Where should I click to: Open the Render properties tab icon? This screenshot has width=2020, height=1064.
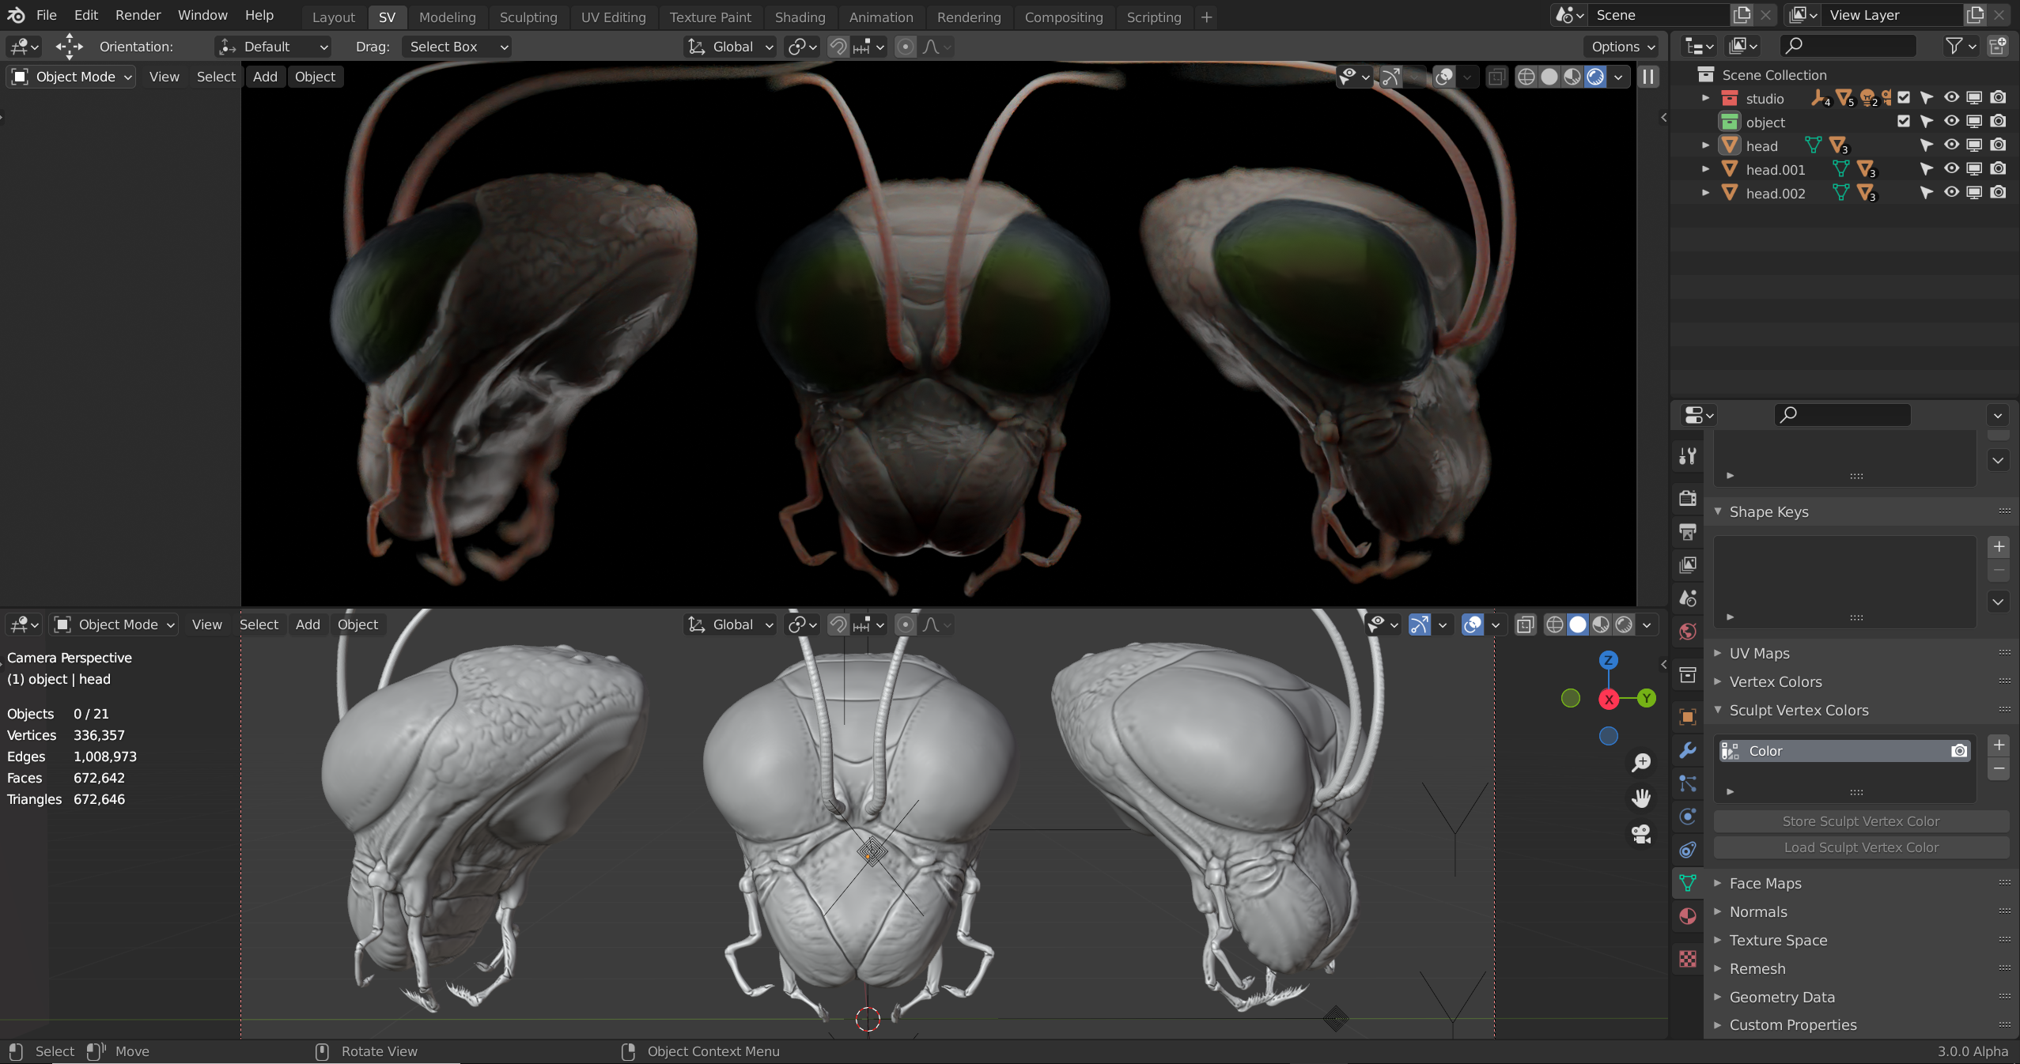[1687, 498]
